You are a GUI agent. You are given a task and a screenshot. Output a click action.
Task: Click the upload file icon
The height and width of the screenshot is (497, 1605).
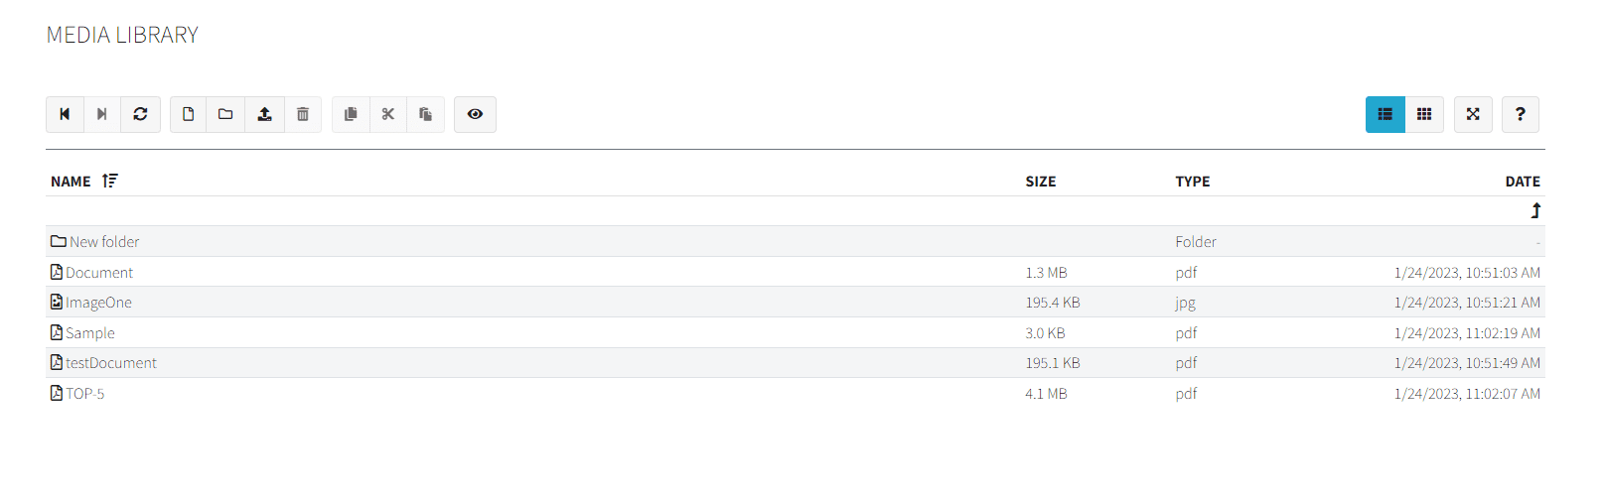[264, 114]
